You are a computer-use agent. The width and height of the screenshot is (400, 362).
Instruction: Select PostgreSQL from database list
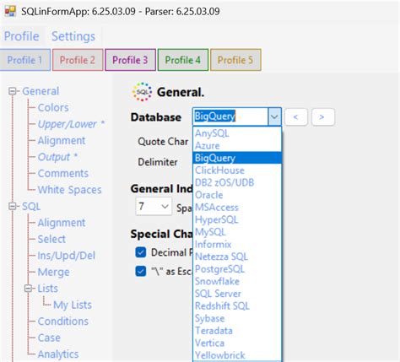[237, 269]
